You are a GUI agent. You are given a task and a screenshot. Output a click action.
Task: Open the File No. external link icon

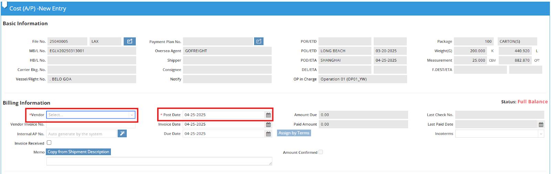point(129,41)
